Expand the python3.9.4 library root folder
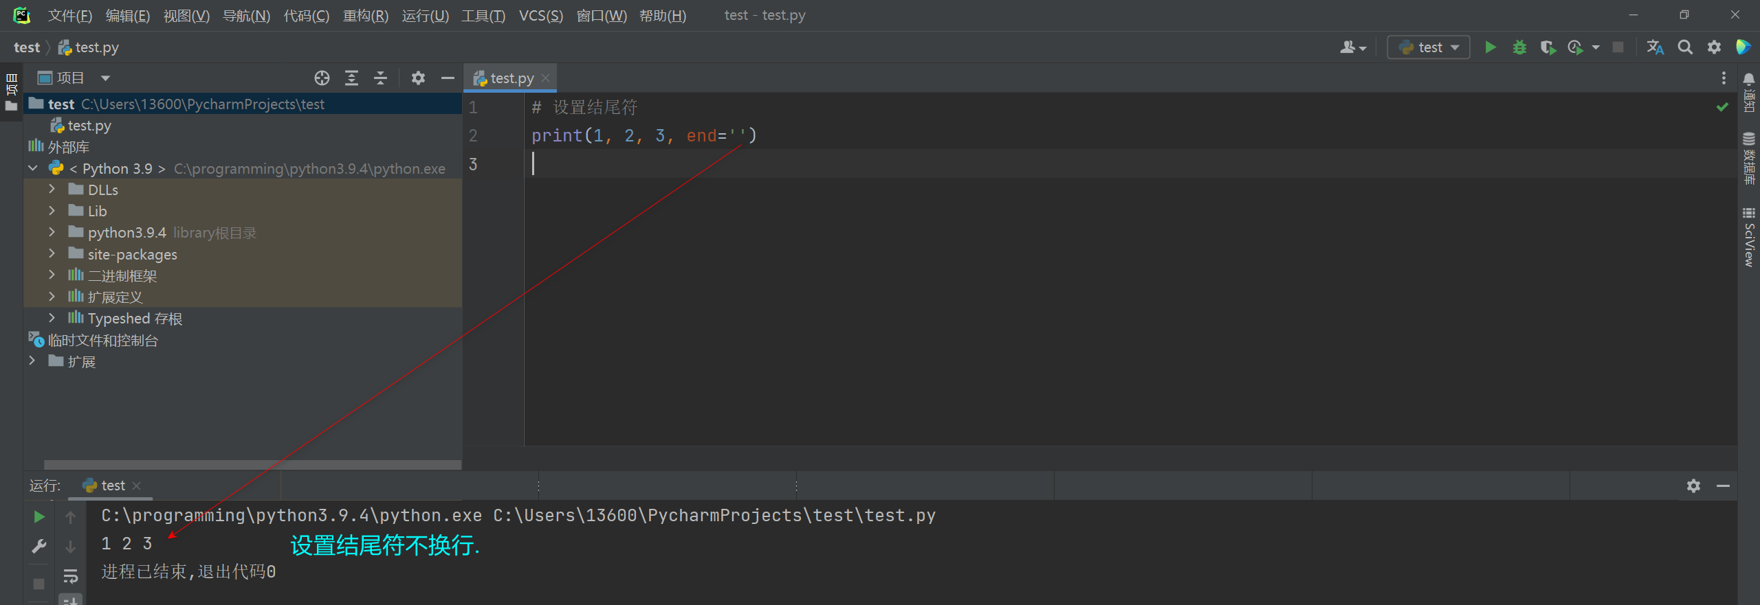 [x=52, y=232]
